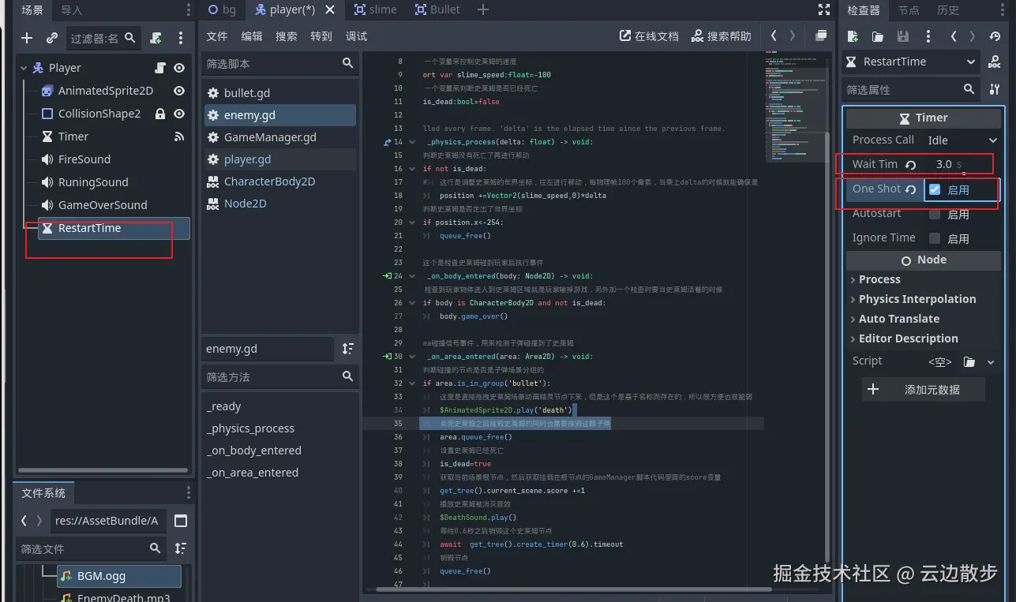1016x602 pixels.
Task: Switch to 历史 dock tab
Action: [x=948, y=10]
